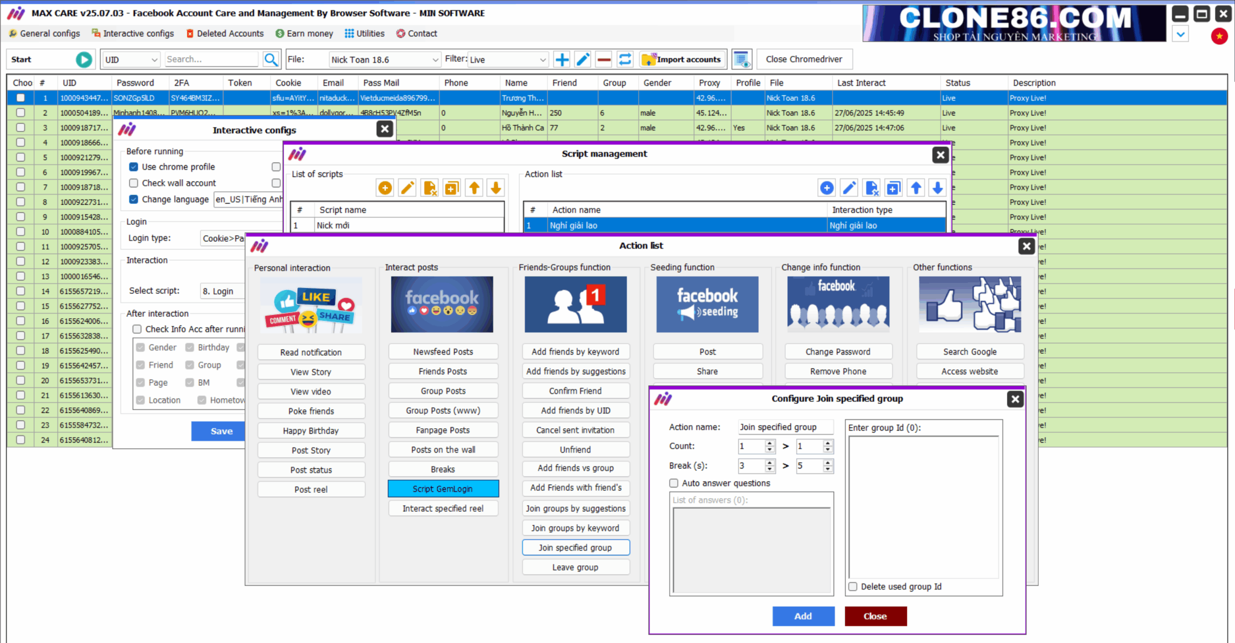Move script up with orange arrow
This screenshot has height=643, width=1235.
pyautogui.click(x=474, y=188)
